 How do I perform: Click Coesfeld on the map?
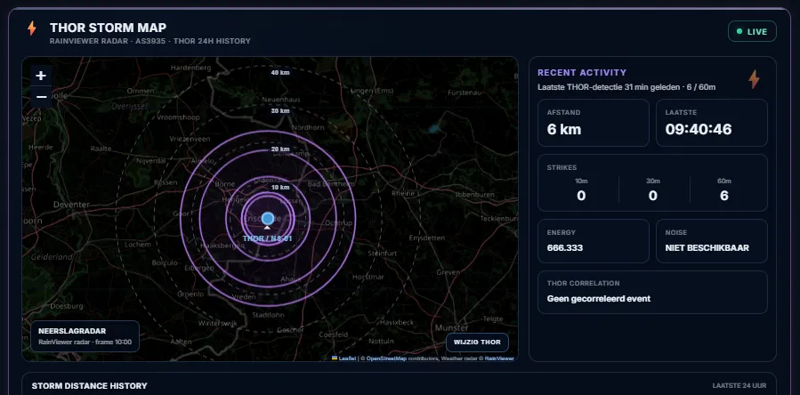[333, 335]
